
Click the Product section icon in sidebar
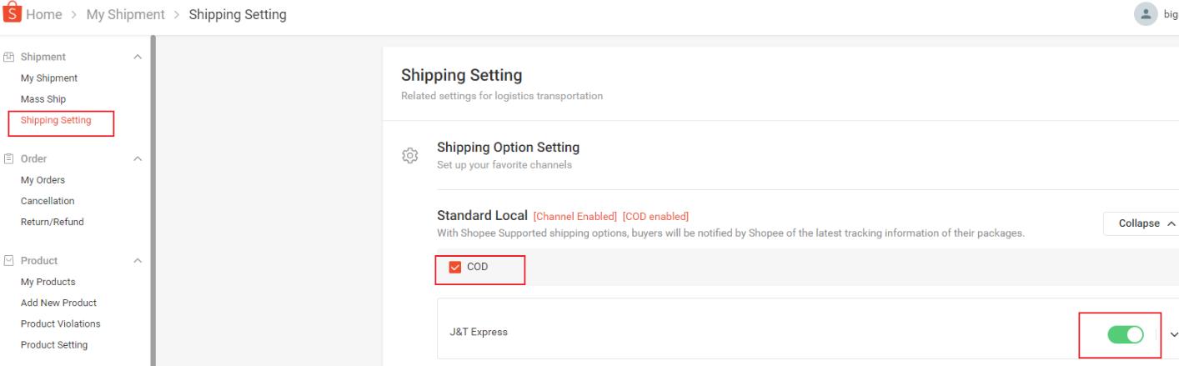click(x=9, y=261)
